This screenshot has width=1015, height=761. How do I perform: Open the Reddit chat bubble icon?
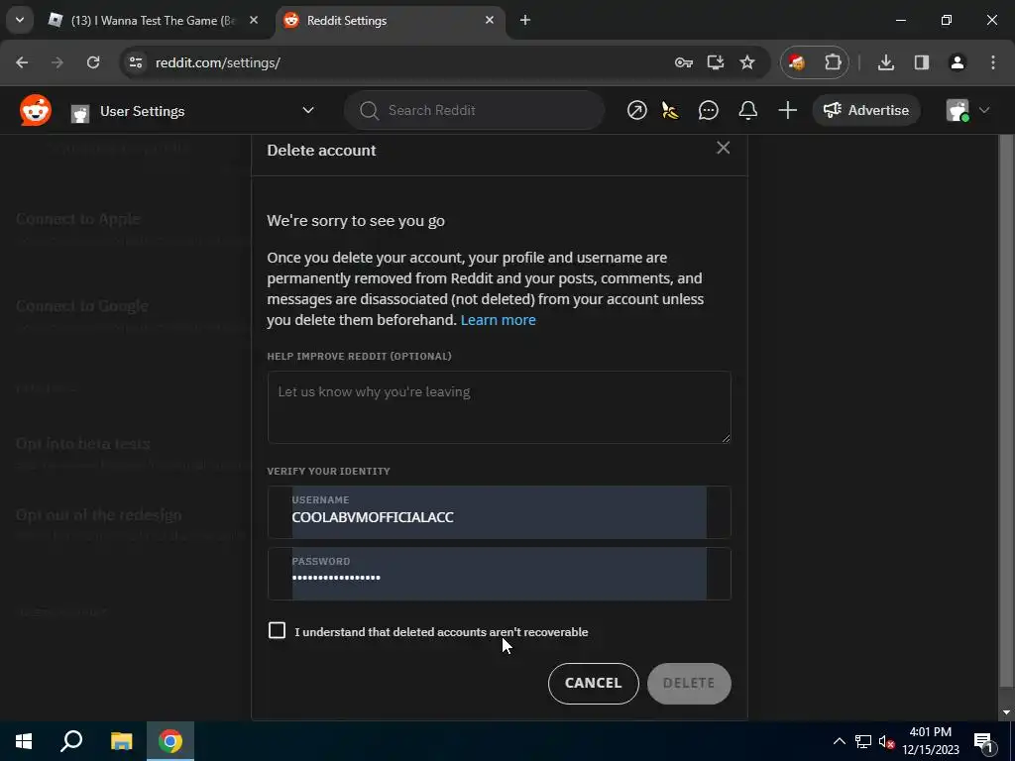708,111
